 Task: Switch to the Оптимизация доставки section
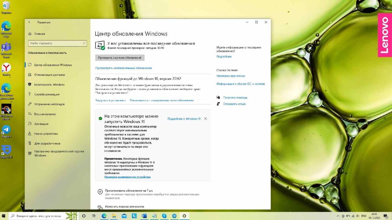[x=29, y=75]
